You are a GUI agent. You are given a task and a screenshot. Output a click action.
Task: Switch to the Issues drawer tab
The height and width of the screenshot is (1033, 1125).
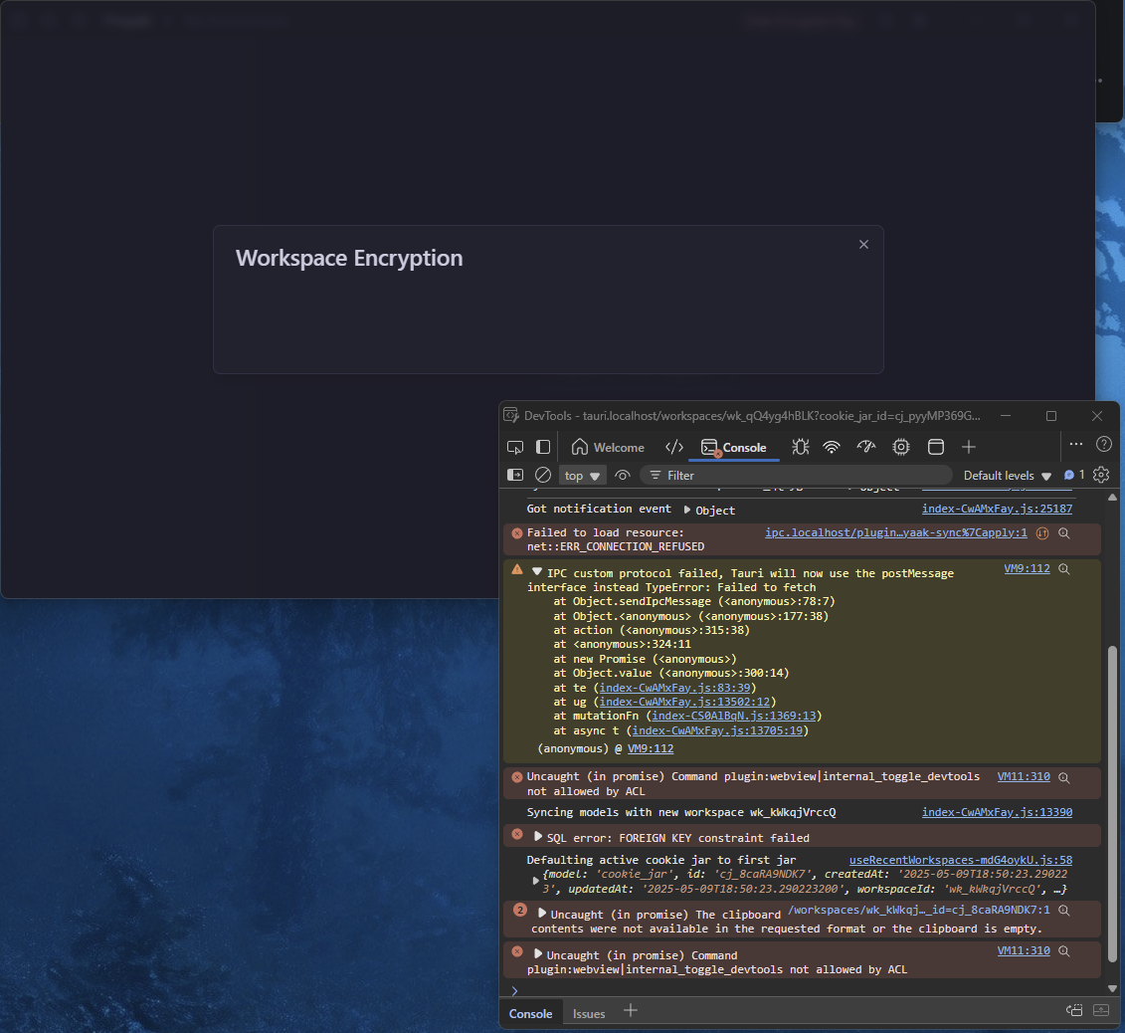click(x=589, y=1013)
